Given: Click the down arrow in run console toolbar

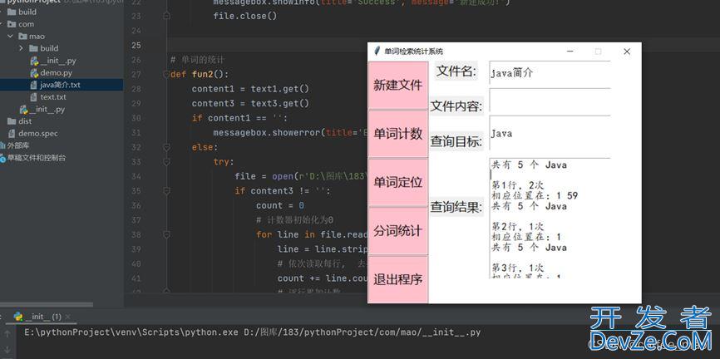Looking at the screenshot, I should click(7, 351).
